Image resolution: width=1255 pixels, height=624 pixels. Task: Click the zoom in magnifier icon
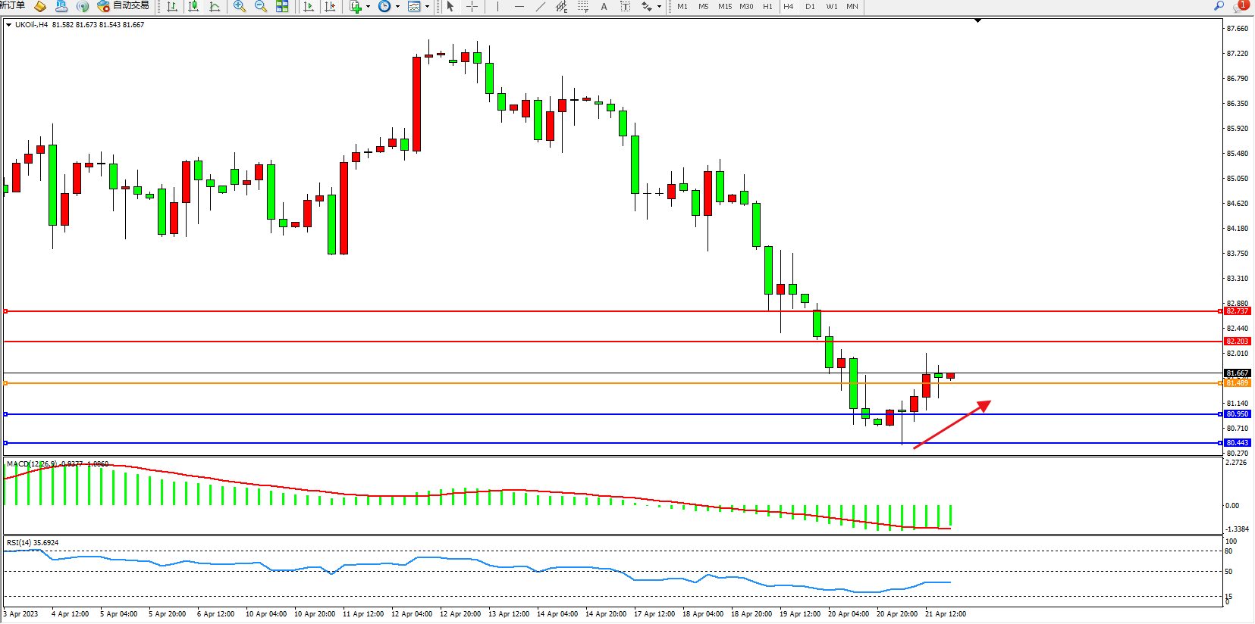tap(240, 7)
